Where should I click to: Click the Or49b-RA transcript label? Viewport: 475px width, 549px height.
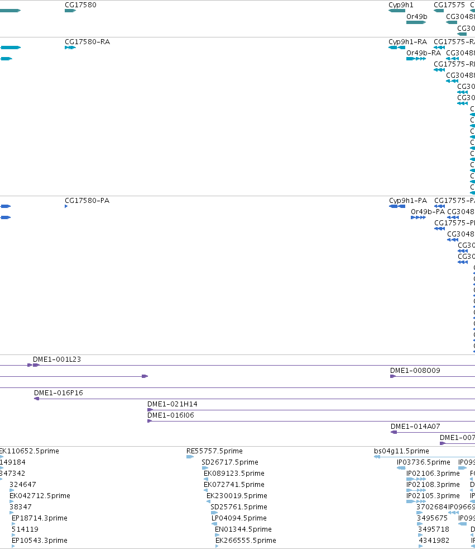pyautogui.click(x=424, y=53)
